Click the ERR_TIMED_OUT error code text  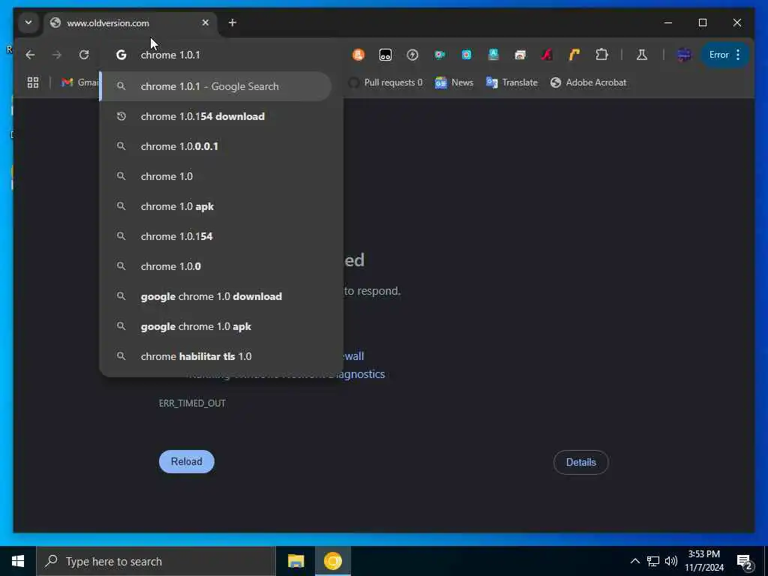[x=192, y=403]
